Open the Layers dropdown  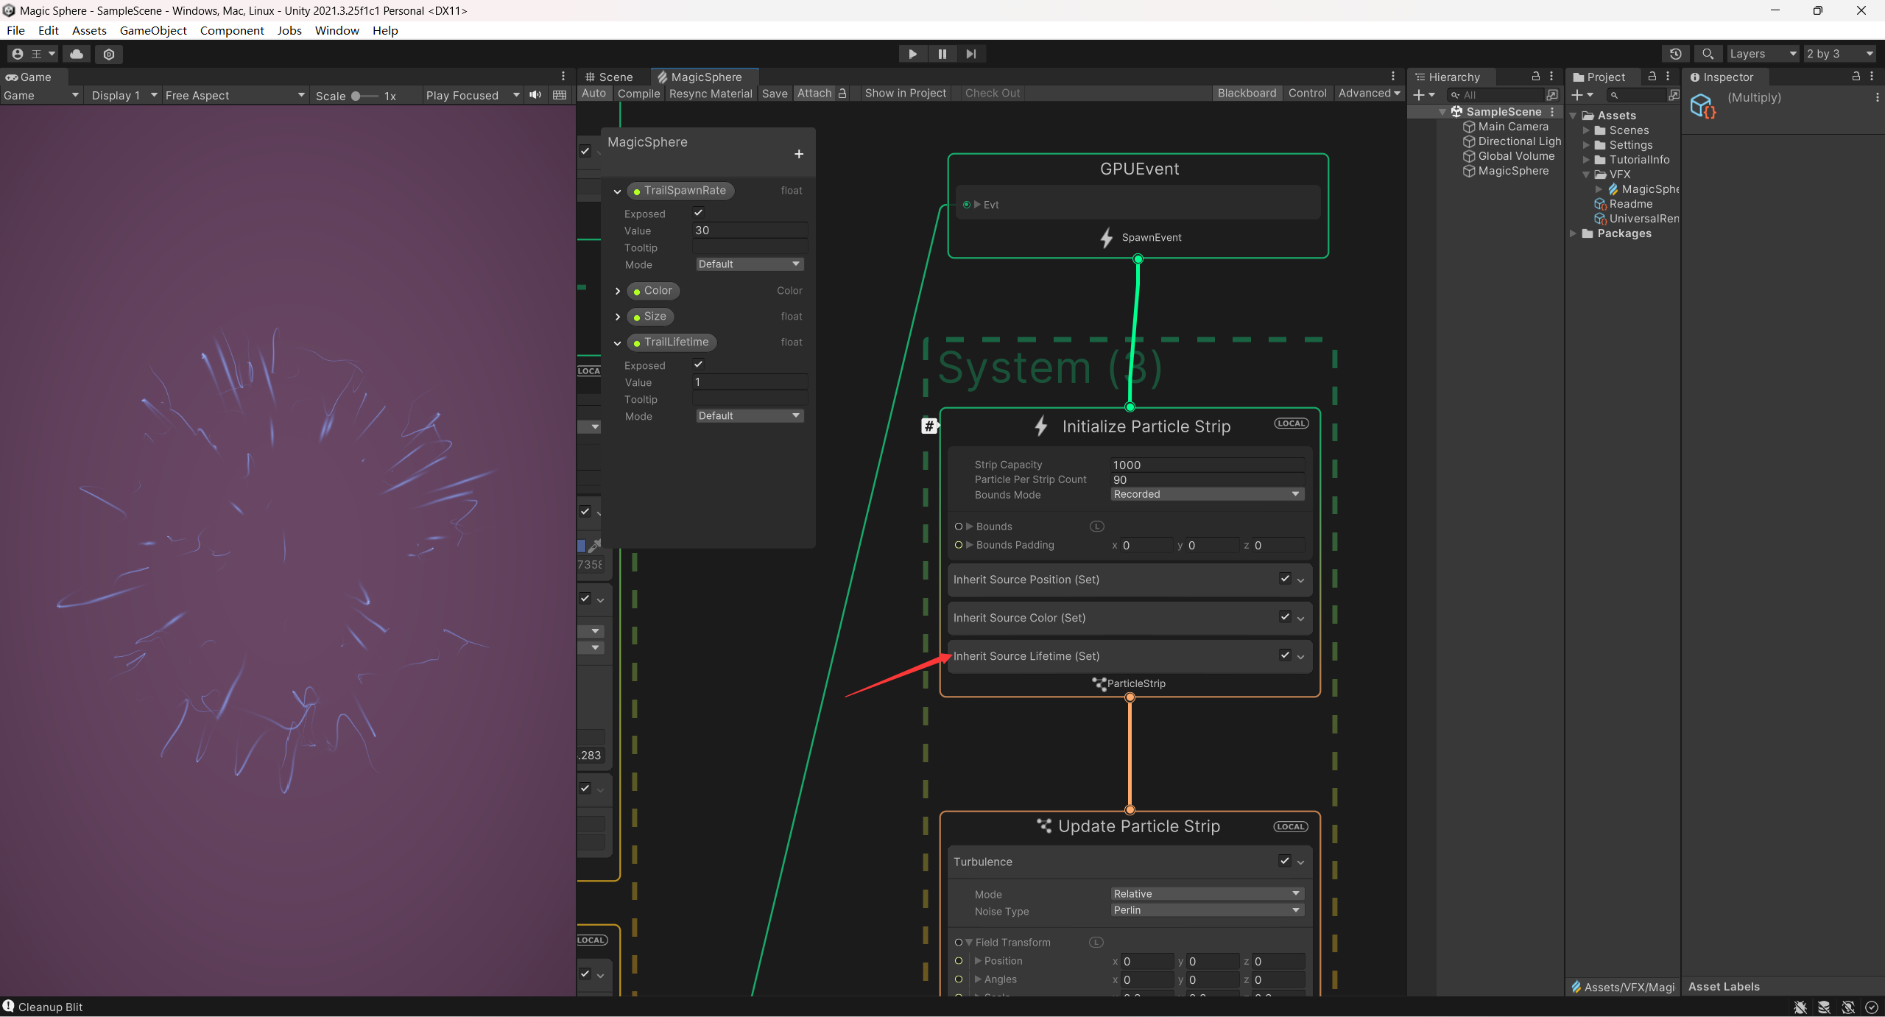1762,54
